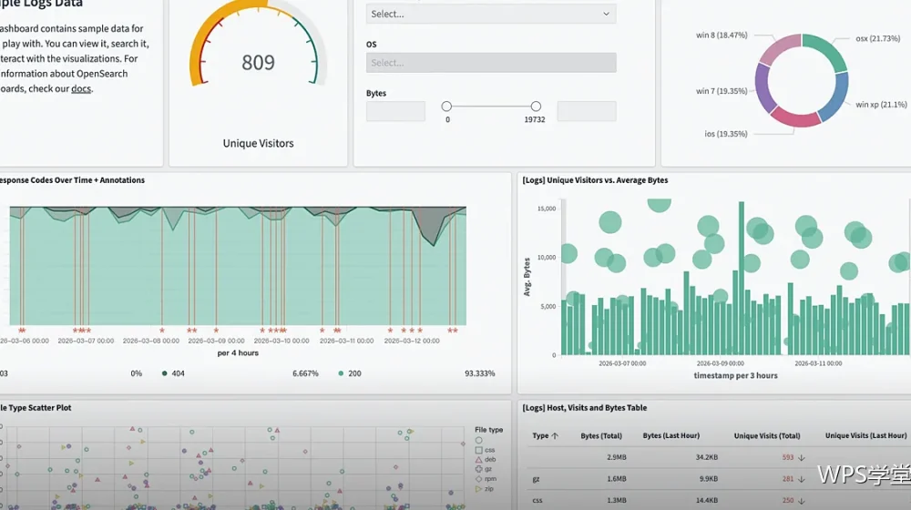Open the top Select... dropdown chevron
911x510 pixels.
(606, 14)
